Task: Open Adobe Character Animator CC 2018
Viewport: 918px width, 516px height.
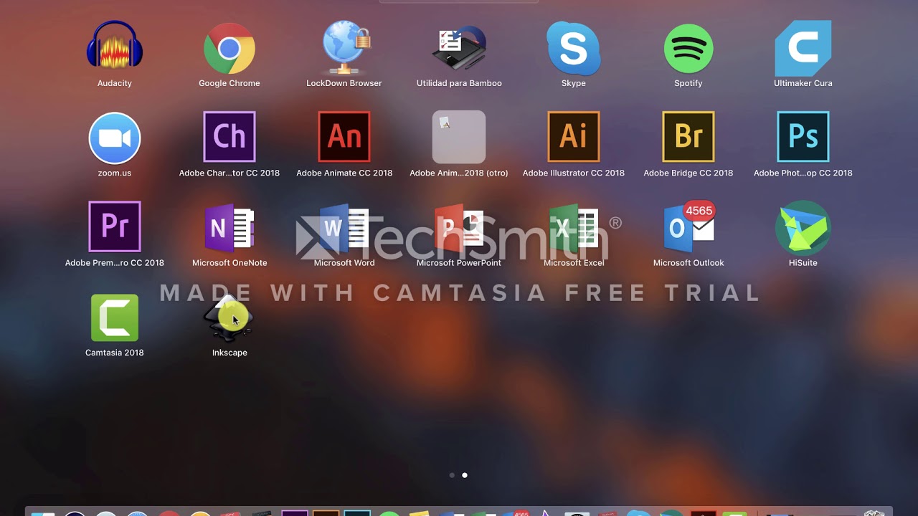Action: (229, 137)
